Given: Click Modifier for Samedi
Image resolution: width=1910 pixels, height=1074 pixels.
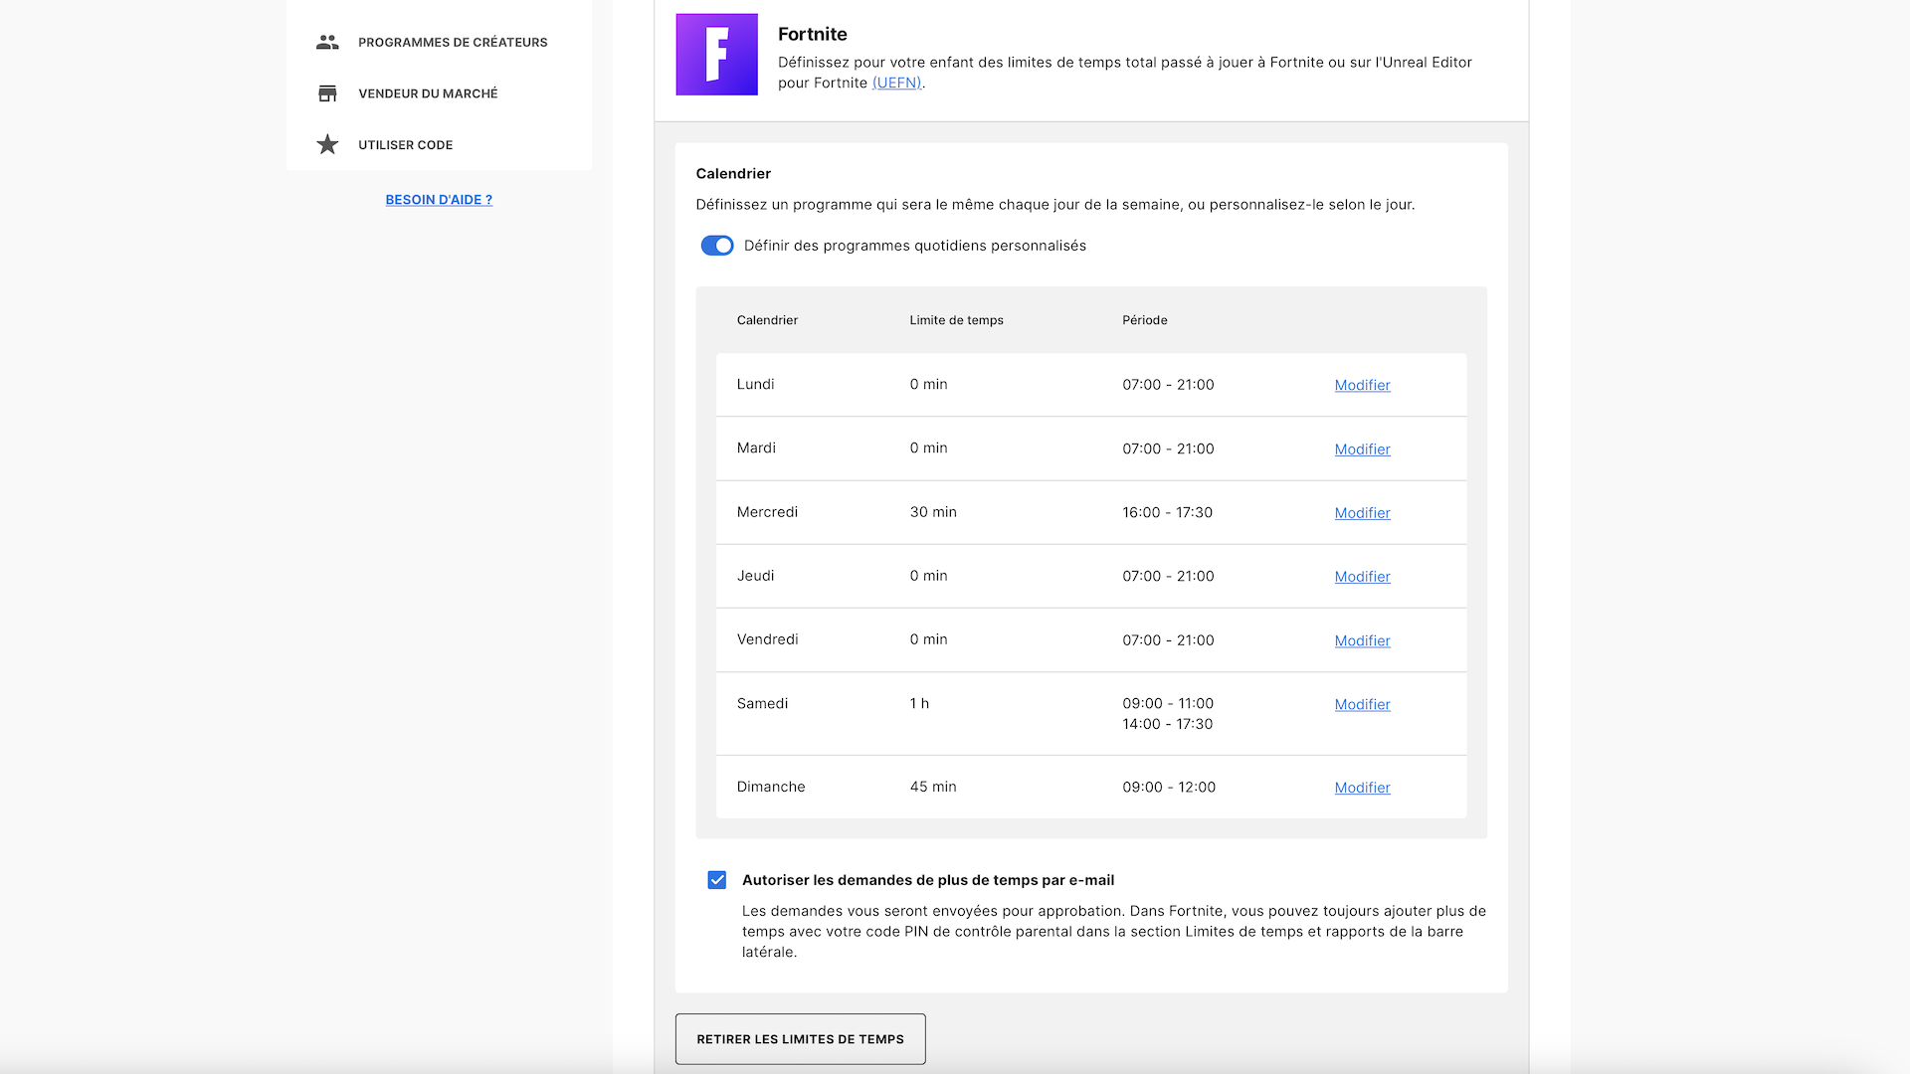Looking at the screenshot, I should [1362, 704].
